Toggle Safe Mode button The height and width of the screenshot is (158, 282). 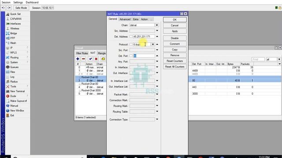pos(21,8)
